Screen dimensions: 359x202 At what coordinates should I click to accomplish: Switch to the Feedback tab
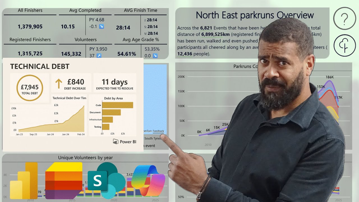[158, 131]
